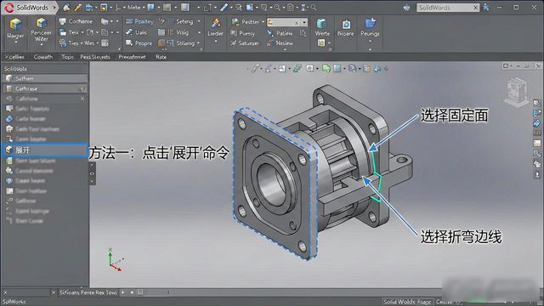Click the view orientation cube thumbnail
The image size is (544, 306).
pyautogui.click(x=516, y=92)
